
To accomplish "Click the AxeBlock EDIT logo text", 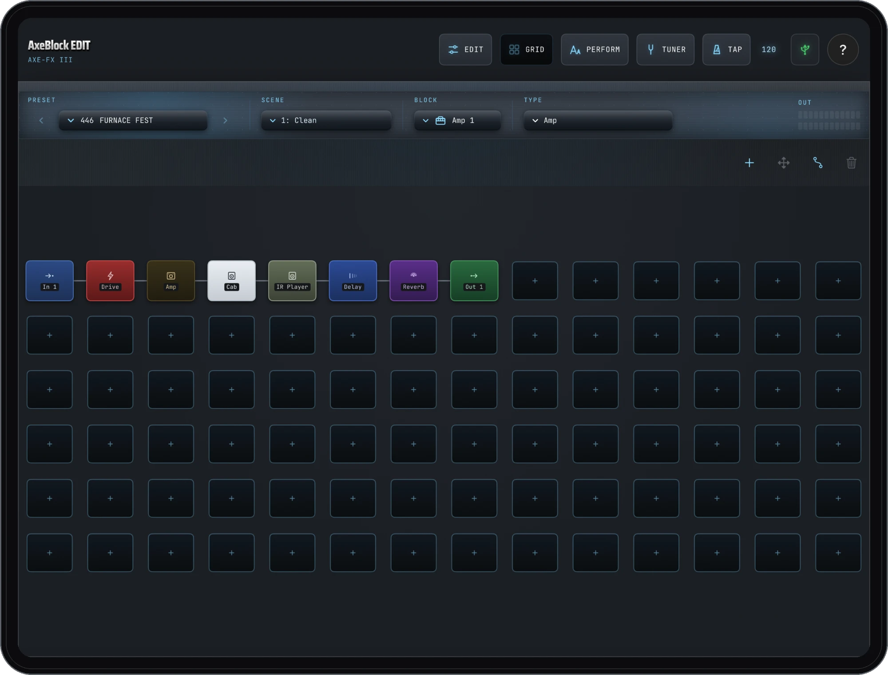I will [x=59, y=45].
